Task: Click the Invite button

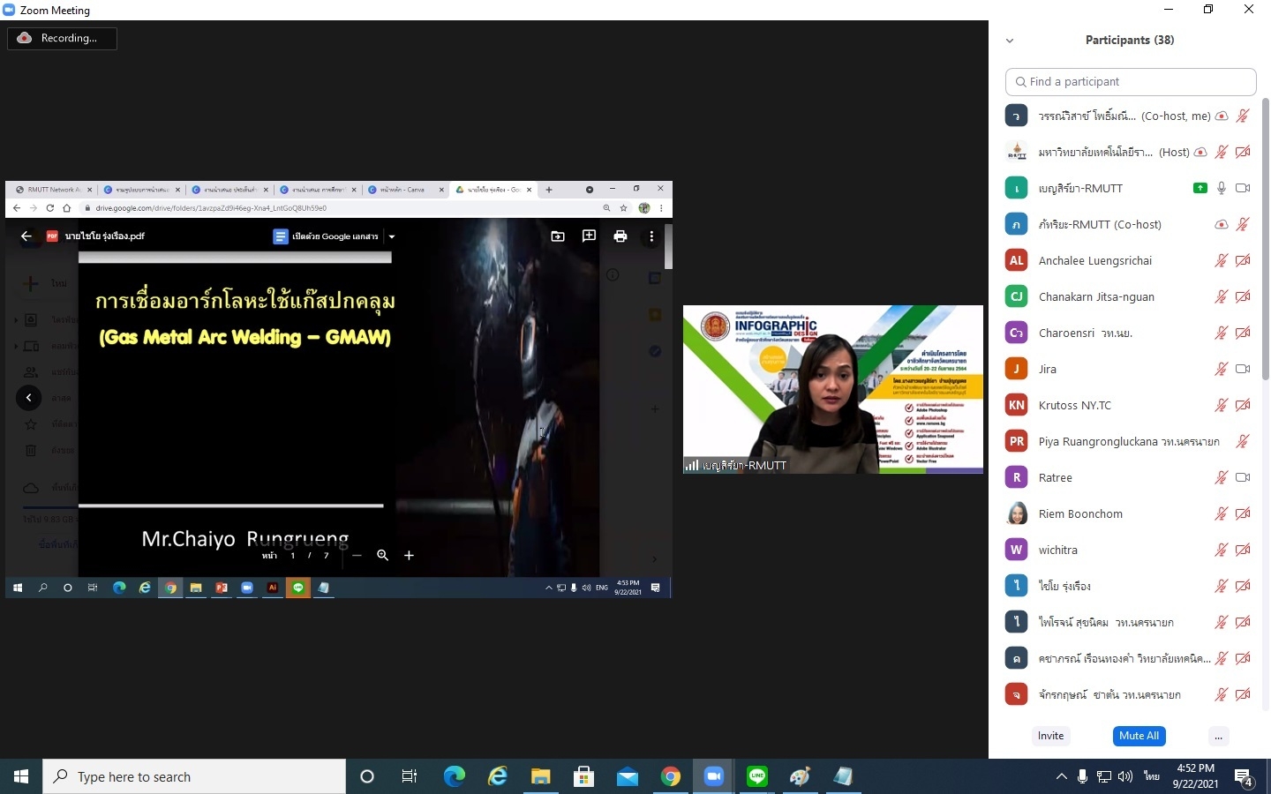Action: 1050,736
